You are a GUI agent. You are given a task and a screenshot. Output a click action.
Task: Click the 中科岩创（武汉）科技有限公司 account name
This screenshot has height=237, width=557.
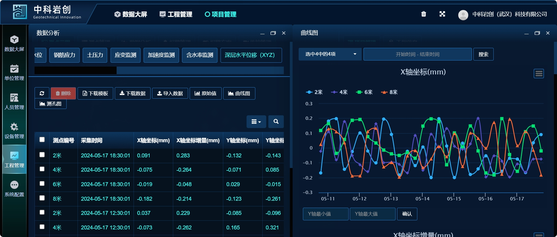click(509, 14)
